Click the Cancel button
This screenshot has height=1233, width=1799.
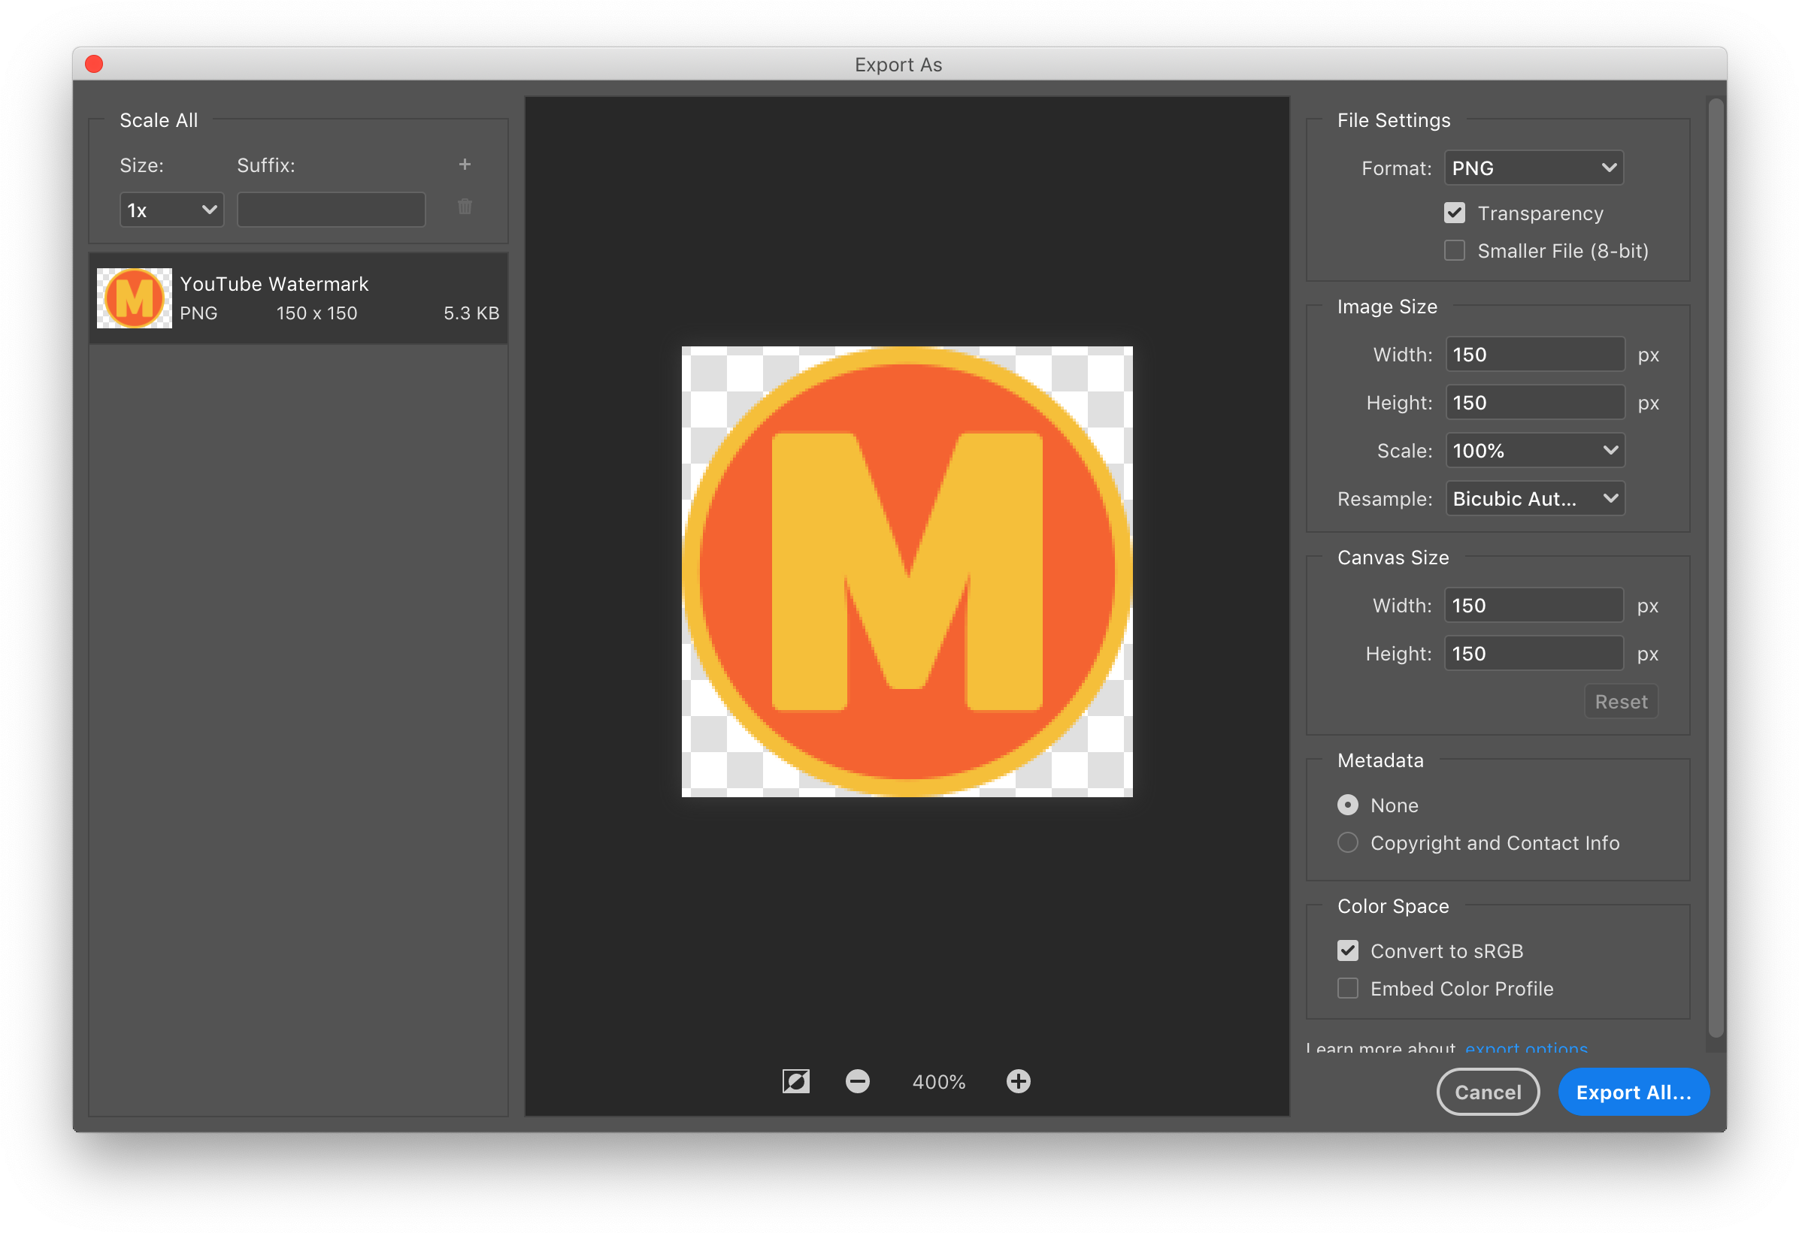1488,1092
